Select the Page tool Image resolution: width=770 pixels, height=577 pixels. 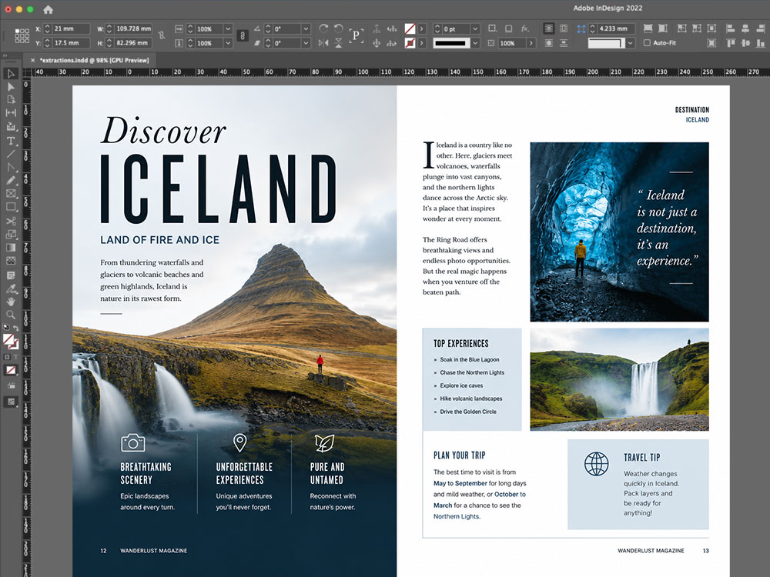click(11, 99)
